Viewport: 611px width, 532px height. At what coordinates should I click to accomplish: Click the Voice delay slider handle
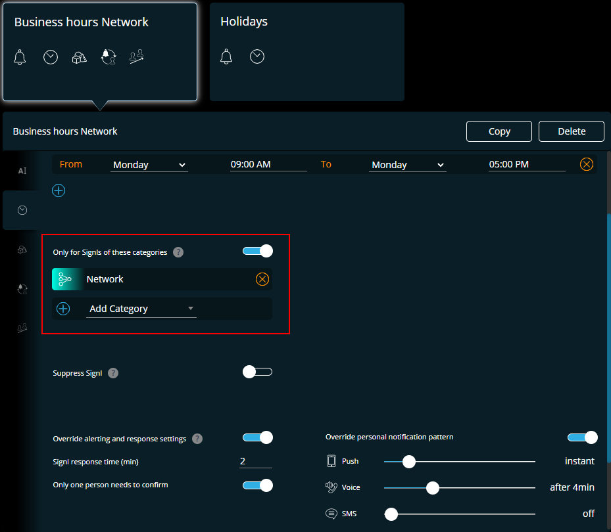tap(433, 487)
